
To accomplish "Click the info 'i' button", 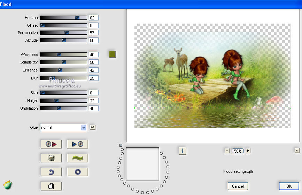I will 183,151.
